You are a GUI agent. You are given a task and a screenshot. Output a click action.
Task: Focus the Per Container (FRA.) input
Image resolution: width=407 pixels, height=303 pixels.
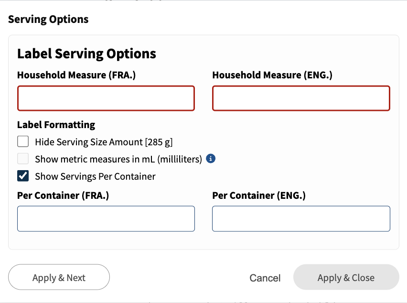[x=106, y=218]
